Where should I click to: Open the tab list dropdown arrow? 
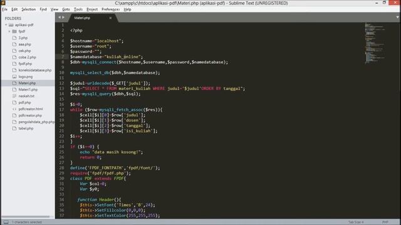pyautogui.click(x=397, y=17)
